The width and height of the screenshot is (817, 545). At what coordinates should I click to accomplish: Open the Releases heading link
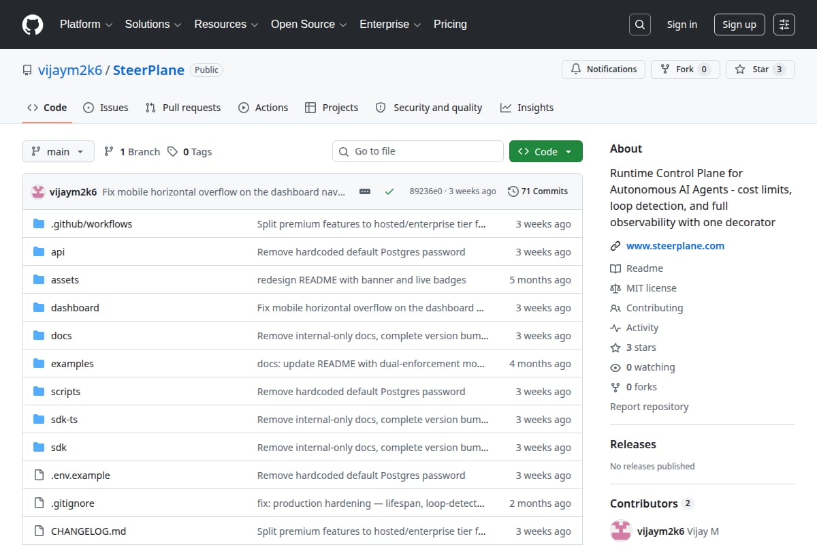pyautogui.click(x=633, y=444)
